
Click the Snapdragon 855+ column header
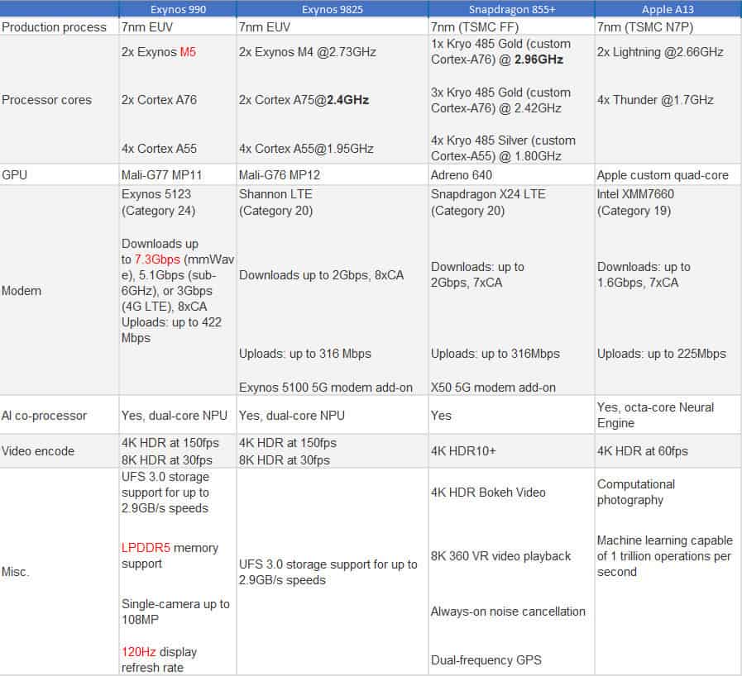[510, 10]
